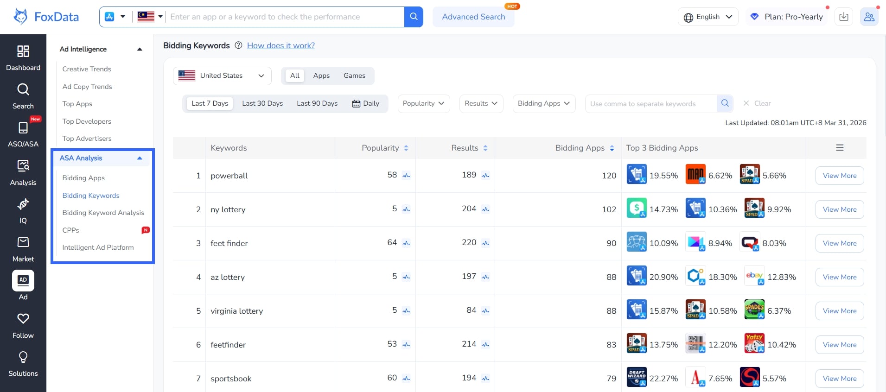Open Creative Trends in sidebar
The height and width of the screenshot is (392, 886).
pos(87,69)
